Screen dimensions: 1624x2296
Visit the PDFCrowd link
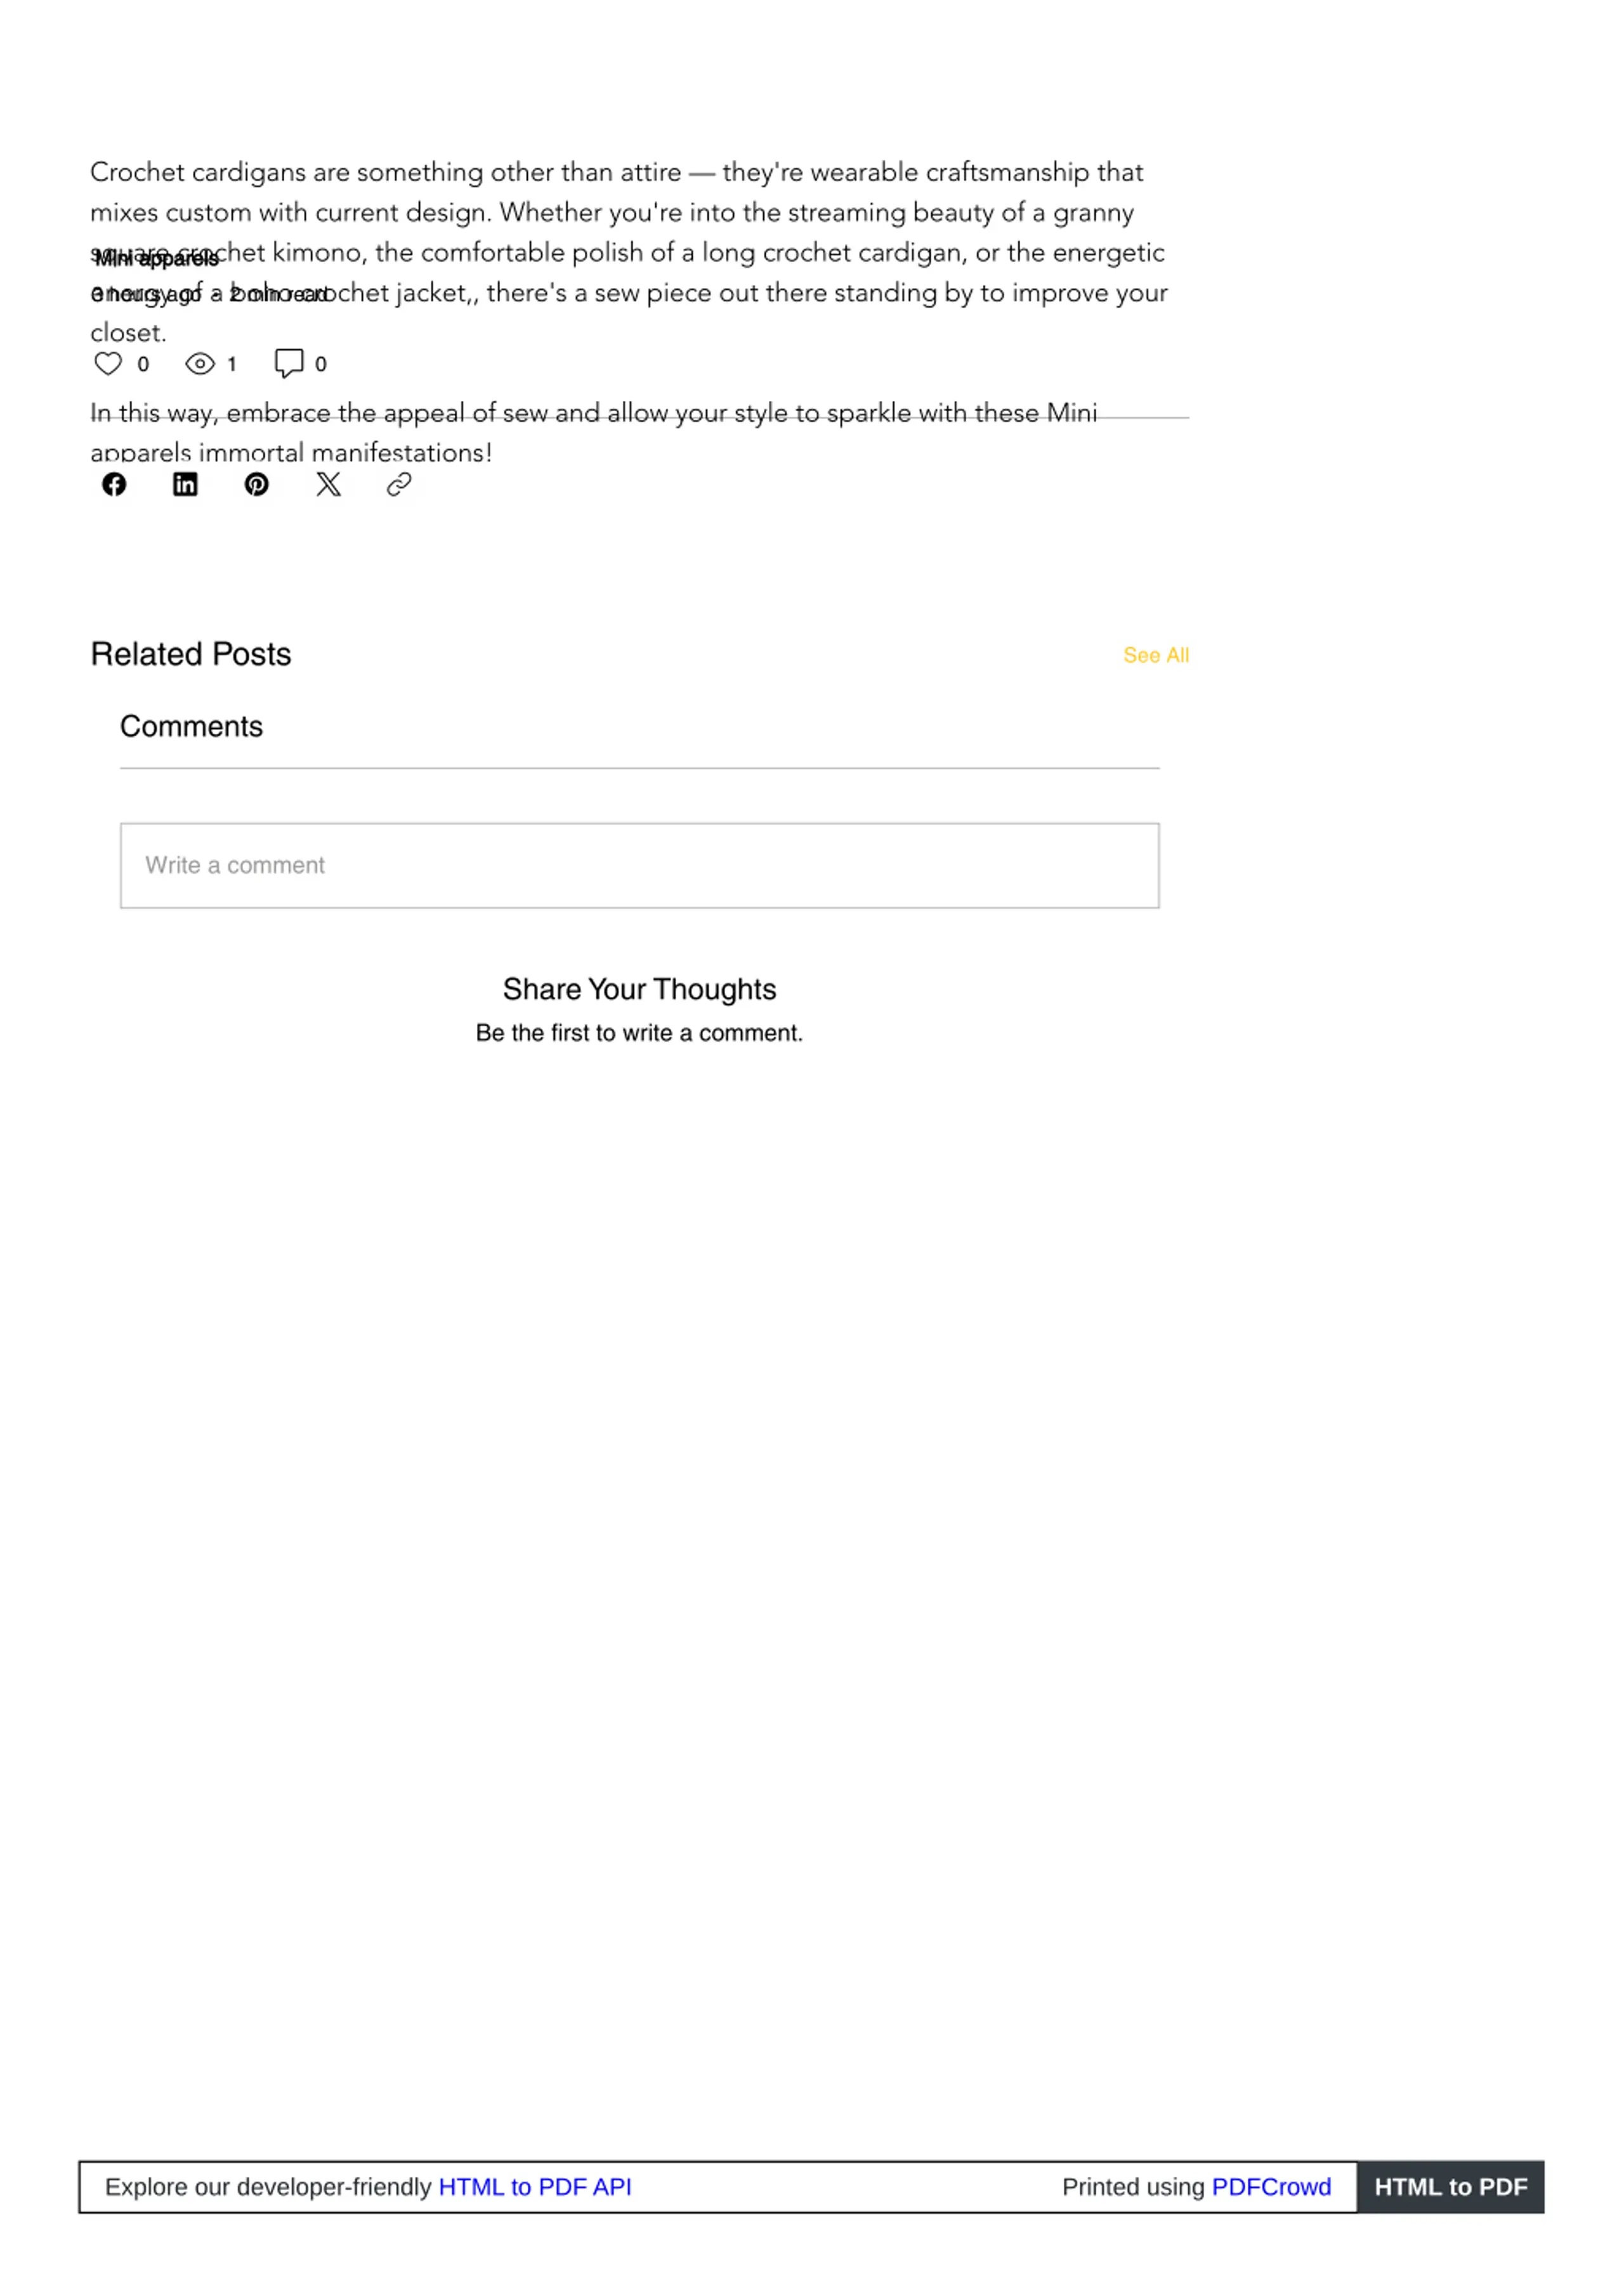click(1271, 2187)
